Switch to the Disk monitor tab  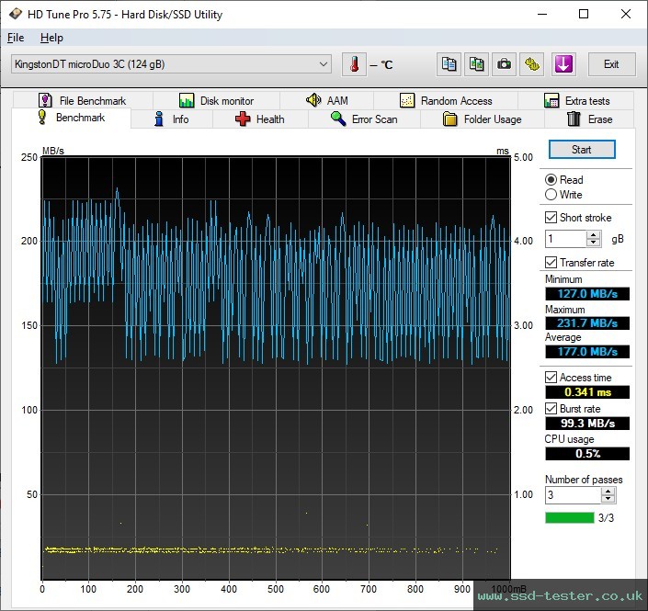pos(216,100)
